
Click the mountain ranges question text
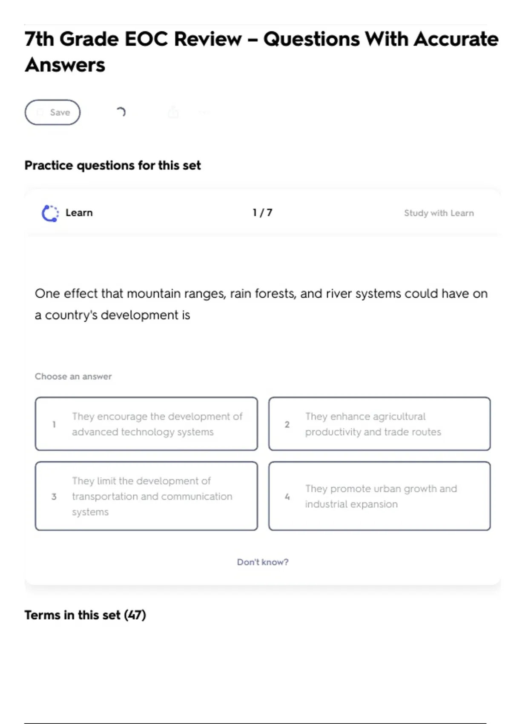point(261,304)
